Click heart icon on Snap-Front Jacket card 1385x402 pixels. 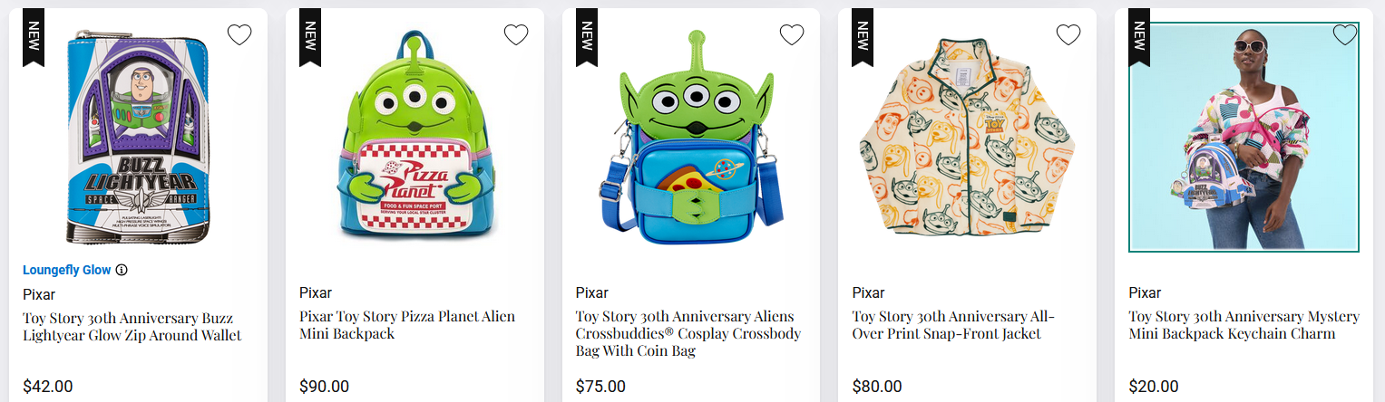1068,35
